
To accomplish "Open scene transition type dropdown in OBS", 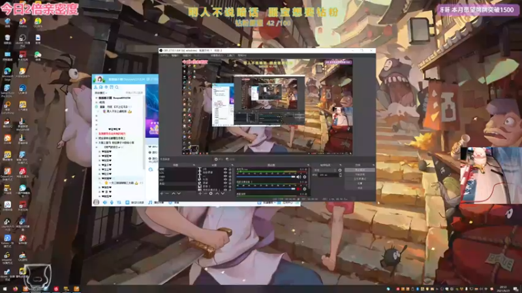I will click(324, 170).
